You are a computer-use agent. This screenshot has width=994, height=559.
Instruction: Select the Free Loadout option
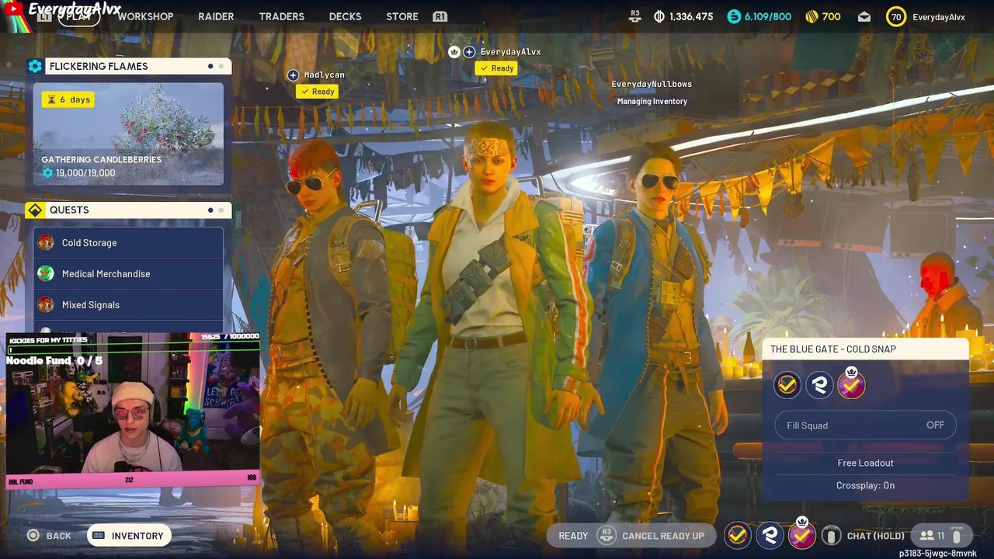(x=865, y=463)
